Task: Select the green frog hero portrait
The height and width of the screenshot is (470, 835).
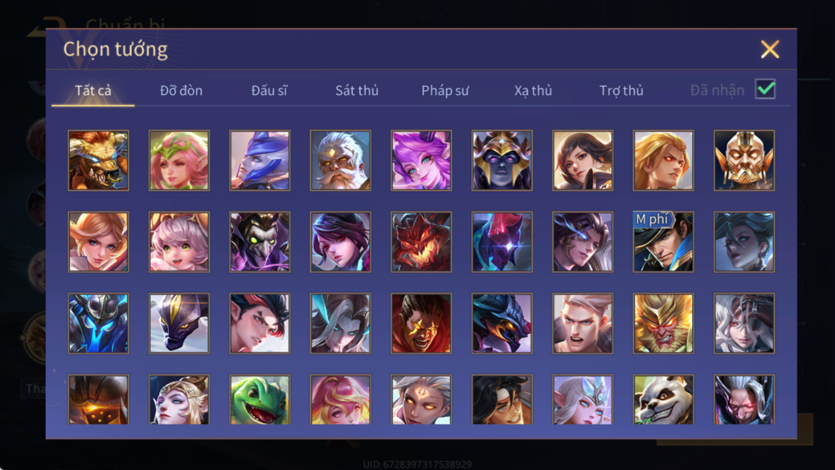Action: tap(260, 399)
